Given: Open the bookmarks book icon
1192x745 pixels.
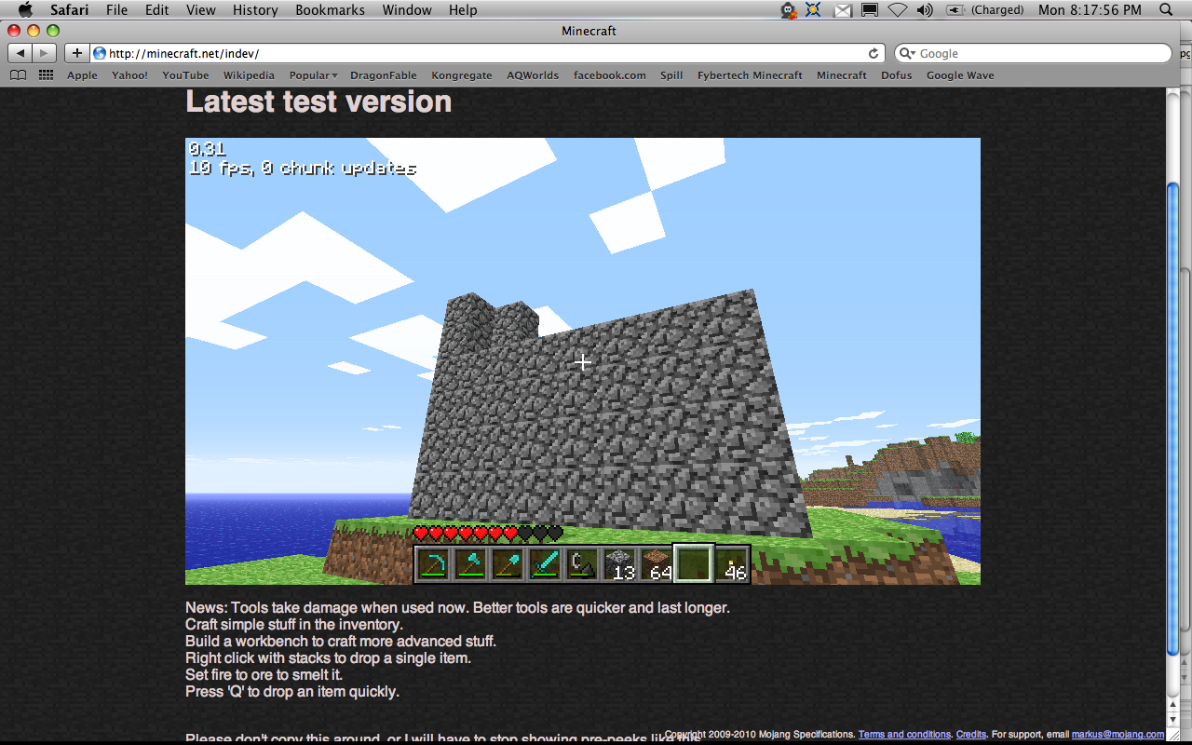Looking at the screenshot, I should click(18, 75).
